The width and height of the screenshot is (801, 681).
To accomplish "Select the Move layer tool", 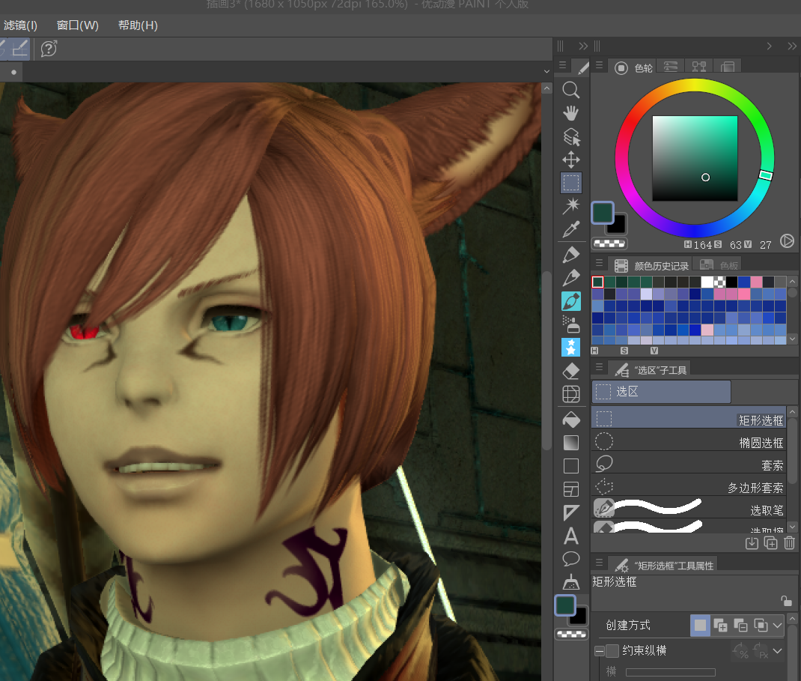I will pos(570,160).
